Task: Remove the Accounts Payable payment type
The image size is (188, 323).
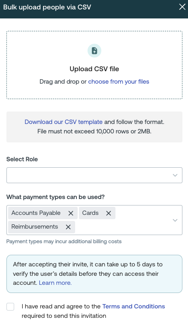Action: coord(71,213)
